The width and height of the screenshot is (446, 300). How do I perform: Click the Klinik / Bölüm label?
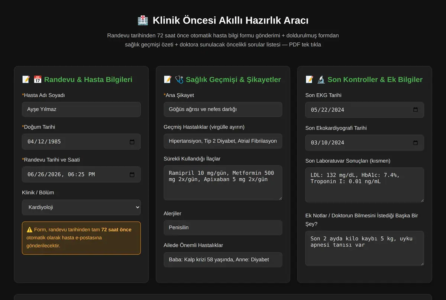(x=38, y=192)
